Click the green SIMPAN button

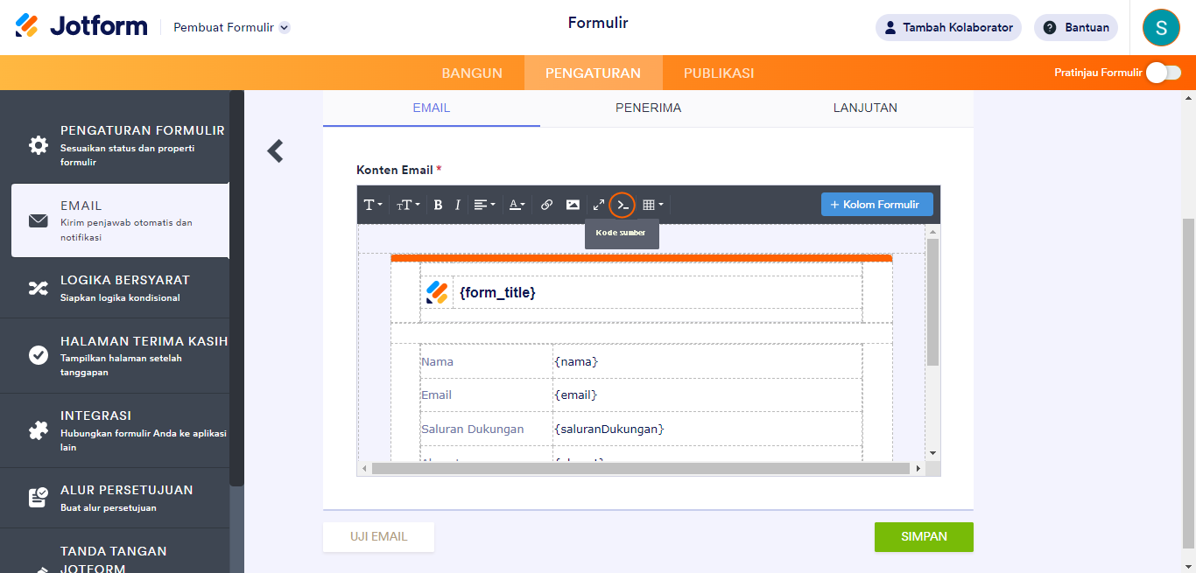coord(923,536)
